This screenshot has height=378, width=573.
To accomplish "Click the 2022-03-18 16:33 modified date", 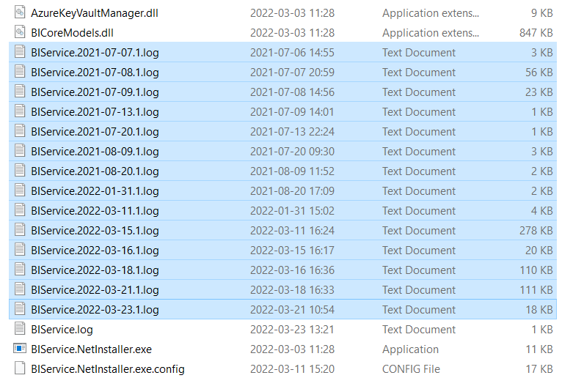I will (x=292, y=290).
